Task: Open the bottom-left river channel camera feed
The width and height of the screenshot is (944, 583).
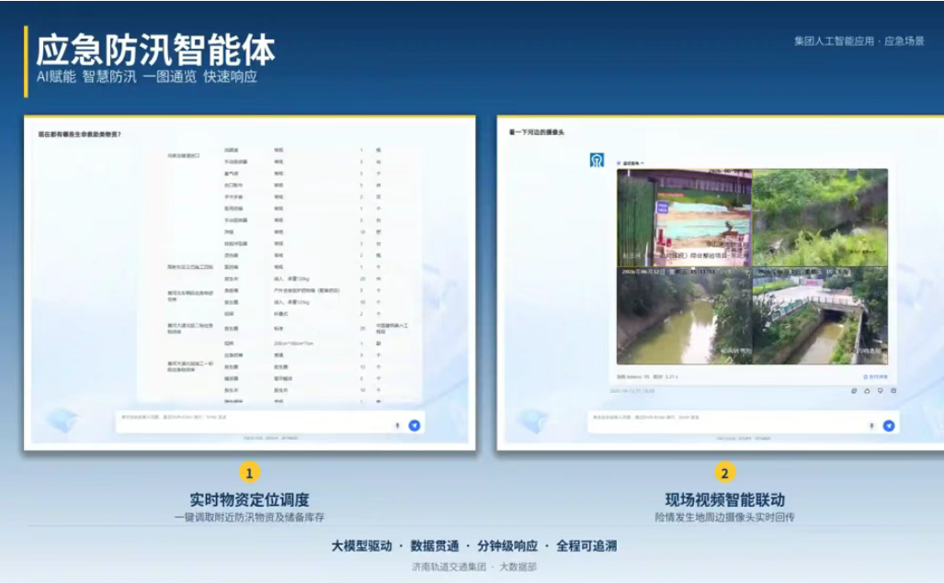Action: [685, 316]
